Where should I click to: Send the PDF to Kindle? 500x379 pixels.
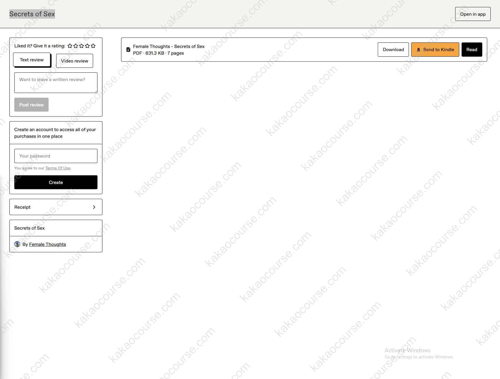click(435, 50)
